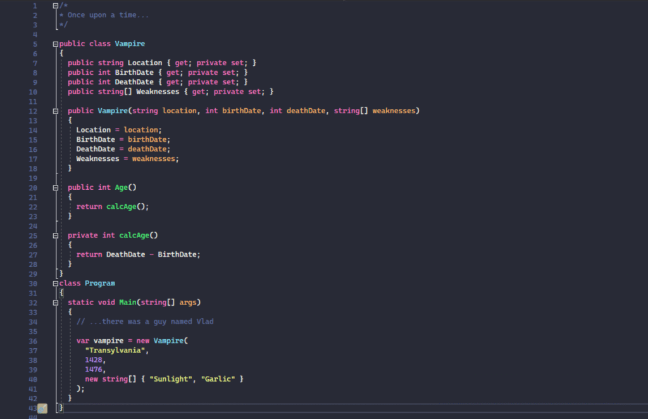Viewport: 648px width, 419px height.
Task: Collapse the public int Age() method
Action: pos(56,188)
